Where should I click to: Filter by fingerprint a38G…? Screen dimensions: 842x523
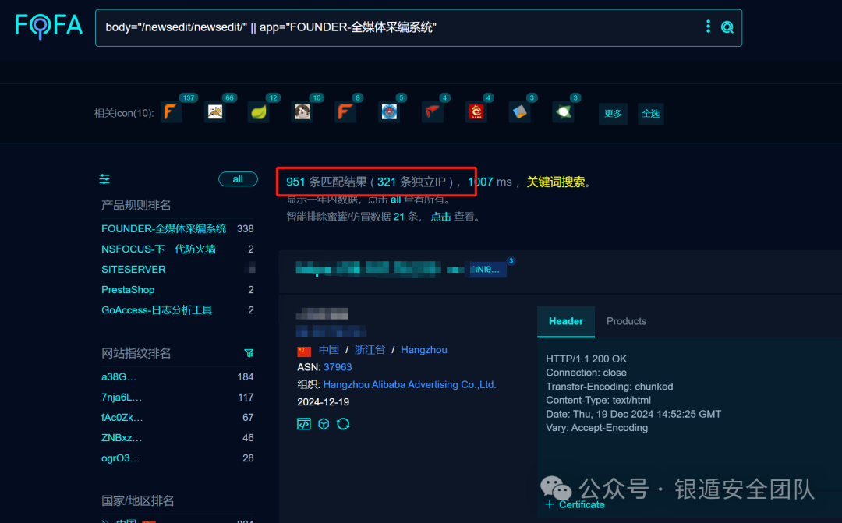[x=119, y=377]
